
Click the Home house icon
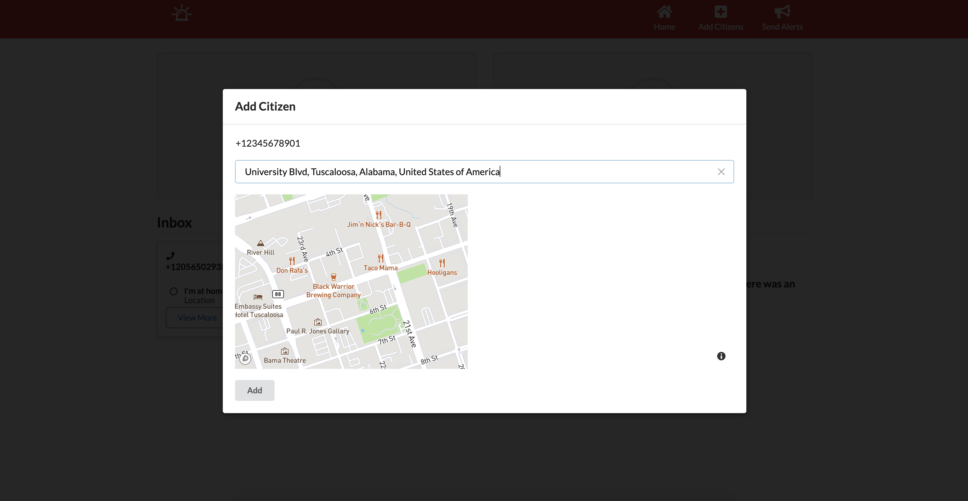664,12
